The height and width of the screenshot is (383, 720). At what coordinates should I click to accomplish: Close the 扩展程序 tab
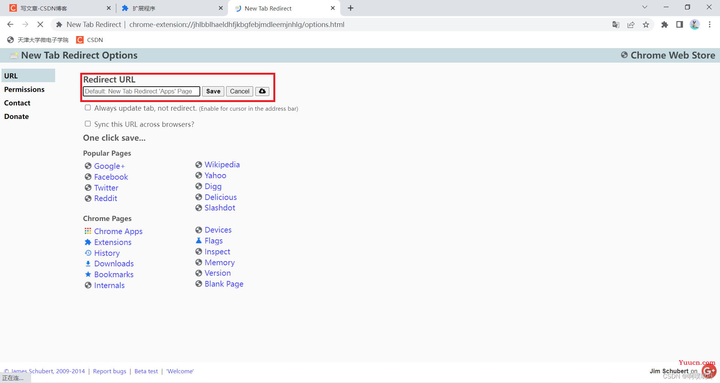220,8
